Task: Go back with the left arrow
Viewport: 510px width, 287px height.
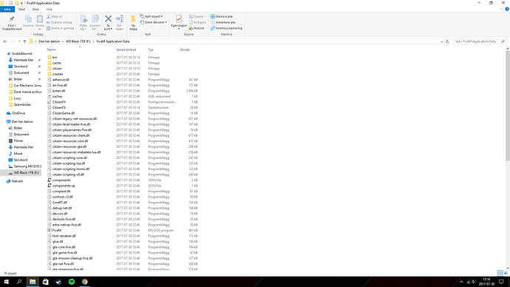Action: click(x=5, y=41)
